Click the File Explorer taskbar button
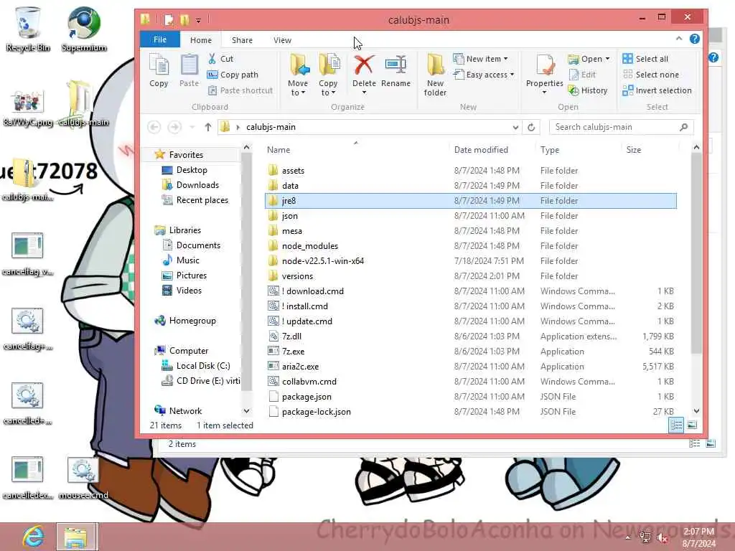The image size is (735, 551). (x=76, y=537)
